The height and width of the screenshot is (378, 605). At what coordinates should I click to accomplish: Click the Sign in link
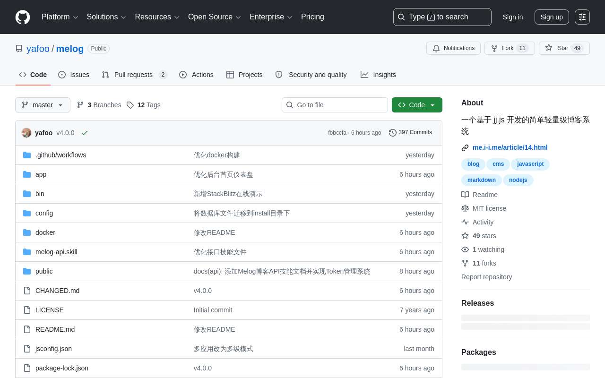tap(513, 17)
